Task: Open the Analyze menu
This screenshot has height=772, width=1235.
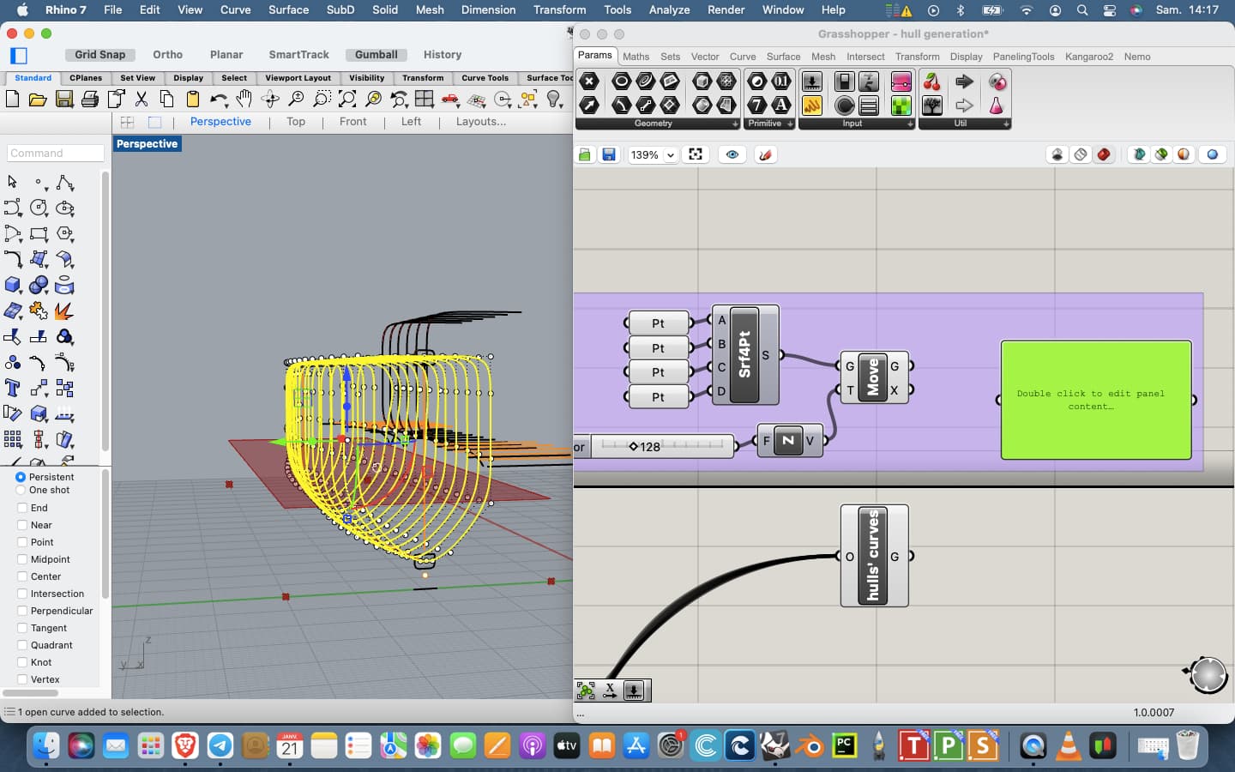Action: point(669,10)
